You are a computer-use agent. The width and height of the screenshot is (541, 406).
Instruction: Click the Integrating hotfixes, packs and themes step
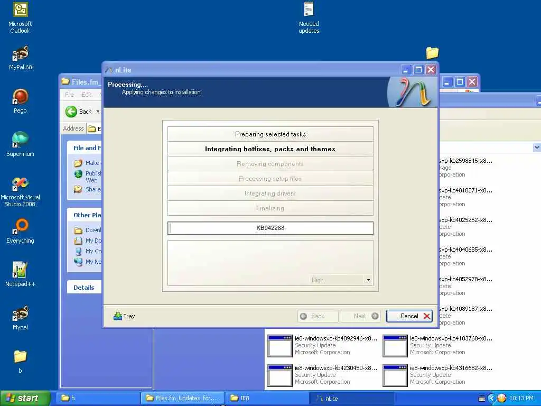click(x=270, y=149)
